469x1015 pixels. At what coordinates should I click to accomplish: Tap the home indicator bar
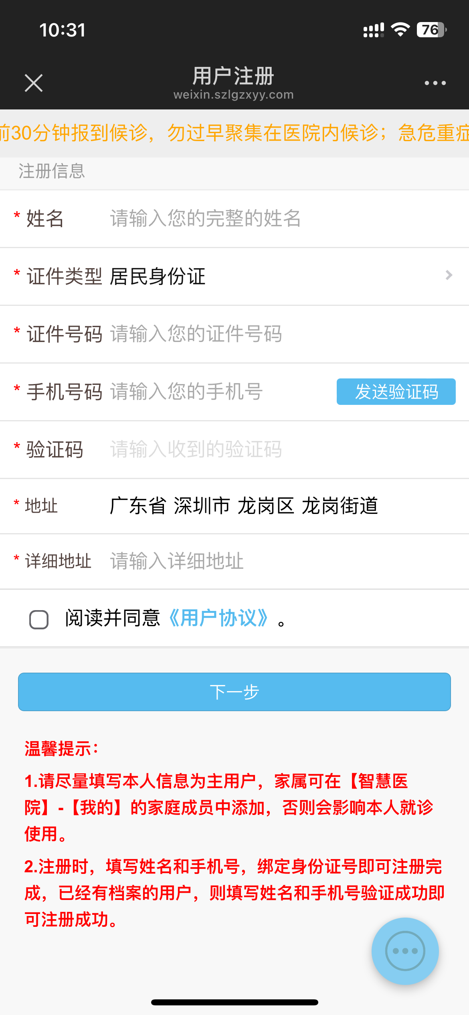tap(234, 1002)
